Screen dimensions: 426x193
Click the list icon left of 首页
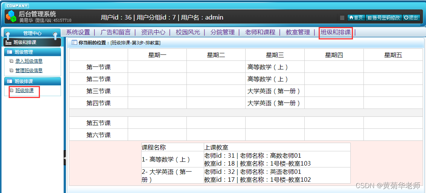click(x=342, y=18)
